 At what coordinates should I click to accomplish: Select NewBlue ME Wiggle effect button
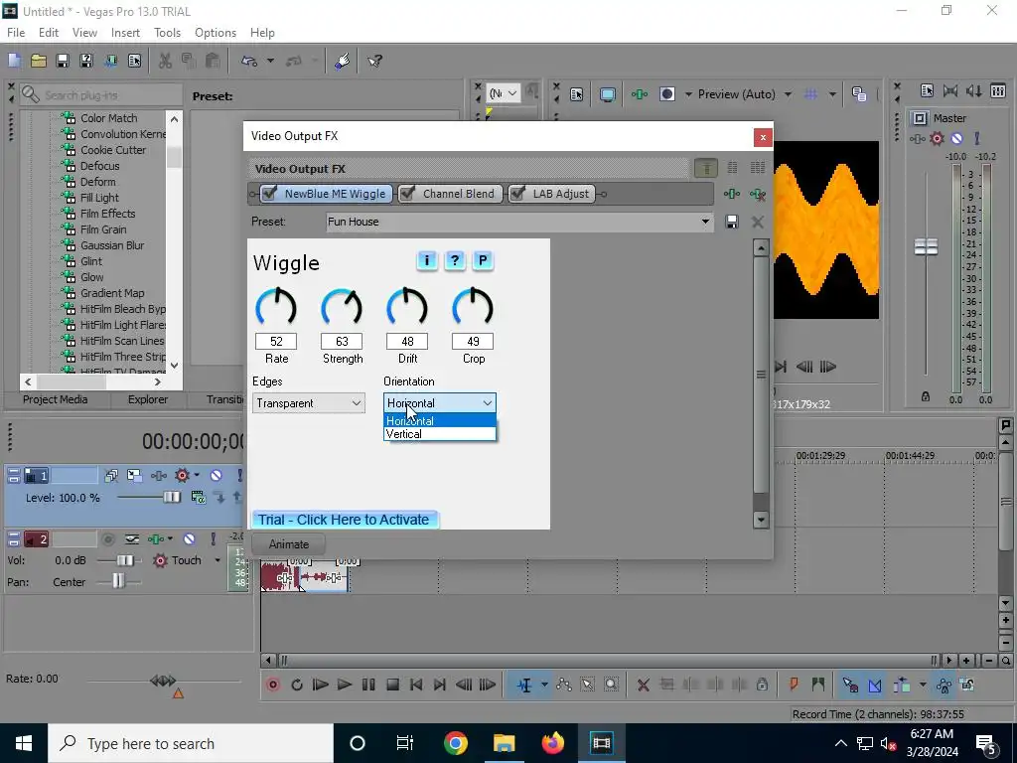[x=326, y=194]
